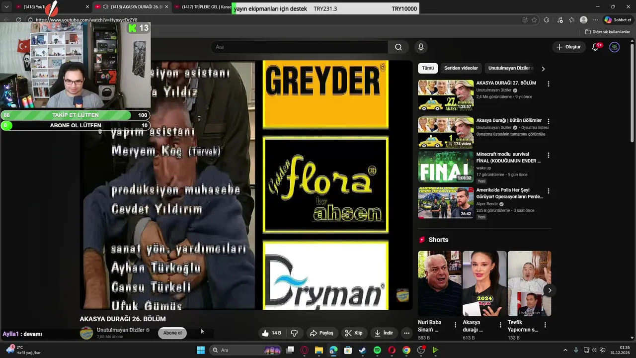This screenshot has height=358, width=636.
Task: Open Steam from the taskbar
Action: (362, 350)
